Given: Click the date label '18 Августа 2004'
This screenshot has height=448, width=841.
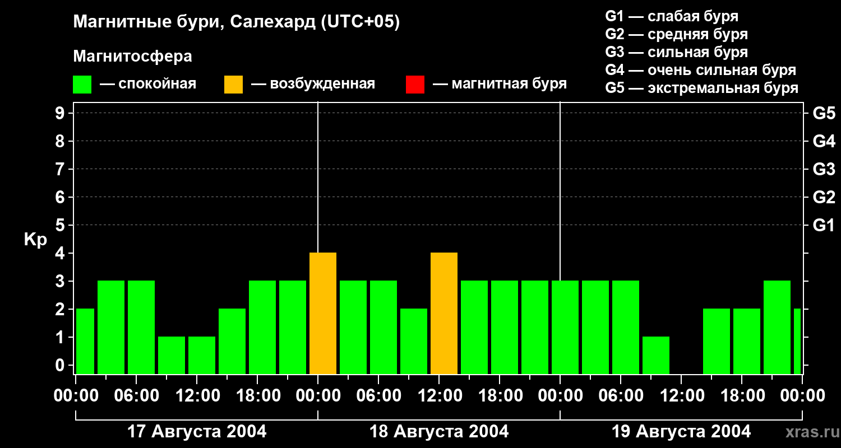Looking at the screenshot, I should click(439, 432).
